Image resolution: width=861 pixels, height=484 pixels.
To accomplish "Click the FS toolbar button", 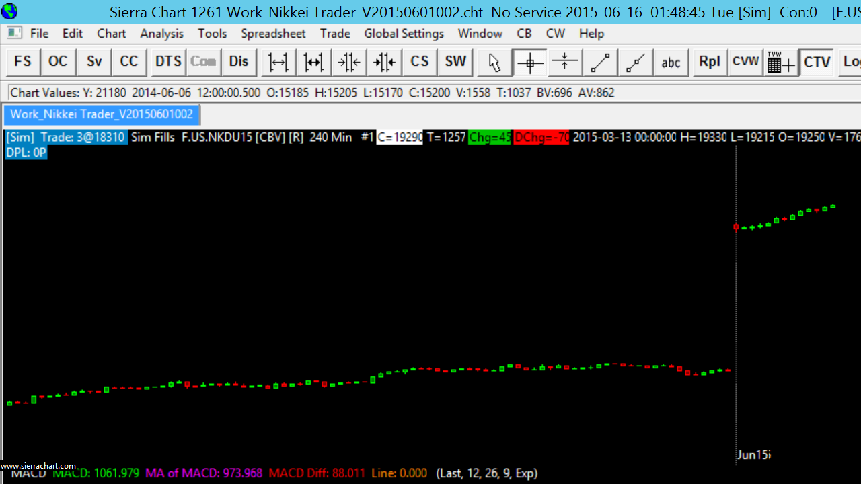I will (x=23, y=62).
